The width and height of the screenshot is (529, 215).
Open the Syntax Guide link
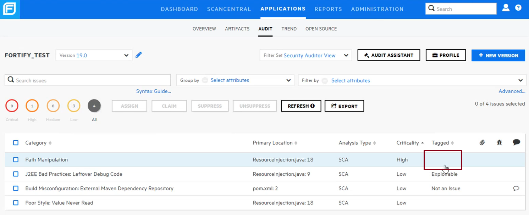[x=153, y=91]
